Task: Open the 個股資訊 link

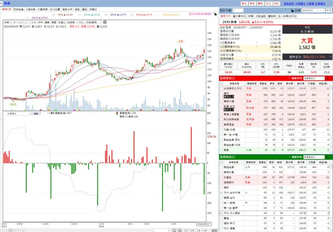Action: 289,4
